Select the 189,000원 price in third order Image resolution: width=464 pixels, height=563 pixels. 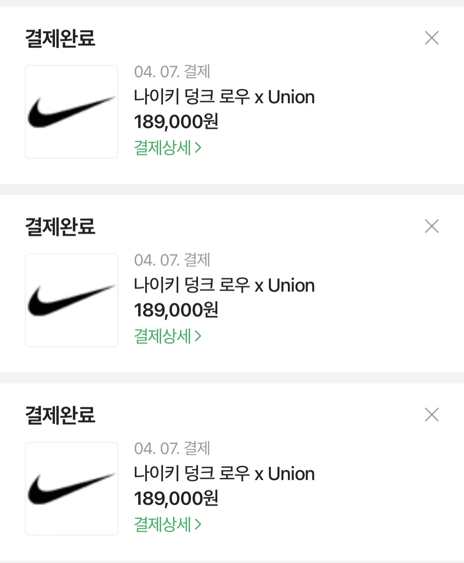coord(176,498)
